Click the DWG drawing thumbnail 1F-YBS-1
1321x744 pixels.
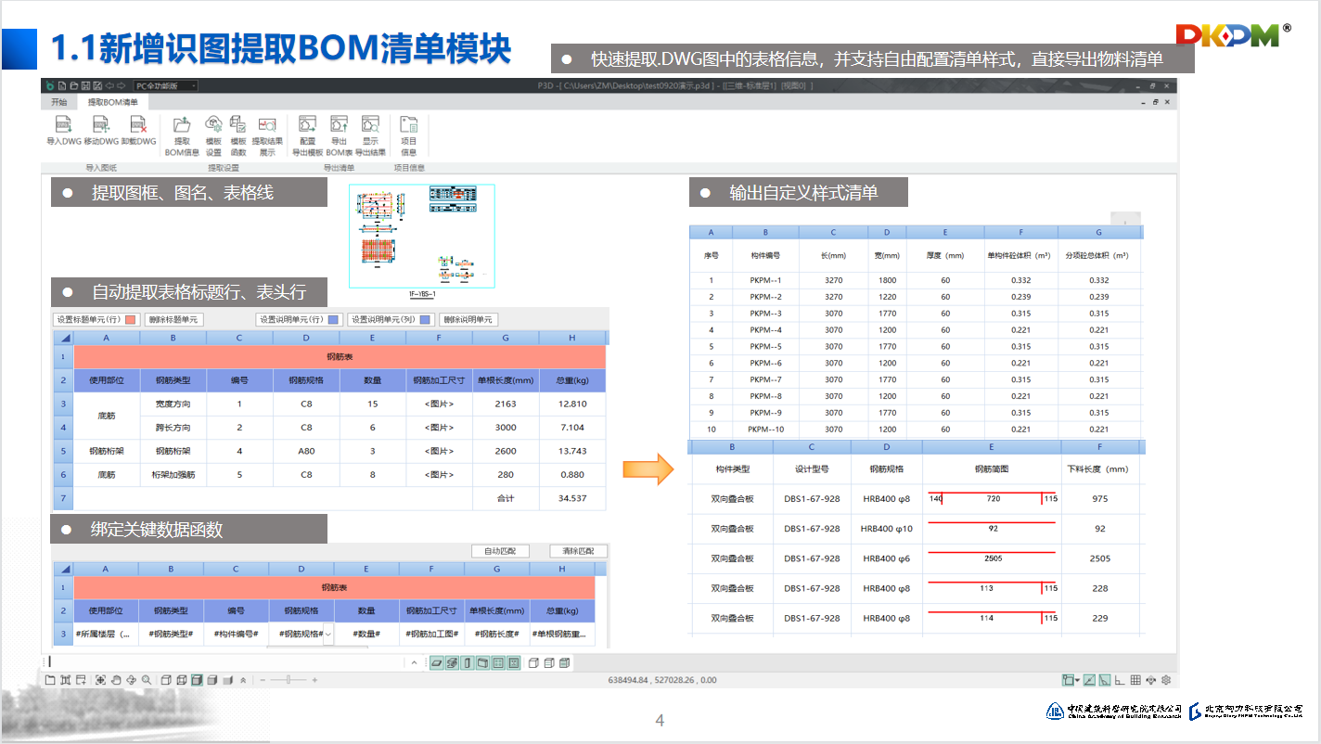(422, 237)
